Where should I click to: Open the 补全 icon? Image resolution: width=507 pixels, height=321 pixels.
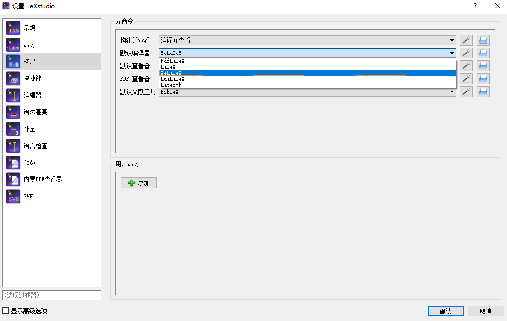13,129
